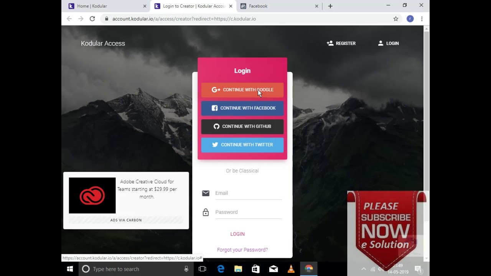Open Microsoft Store from the taskbar
The height and width of the screenshot is (276, 491).
coord(256,269)
